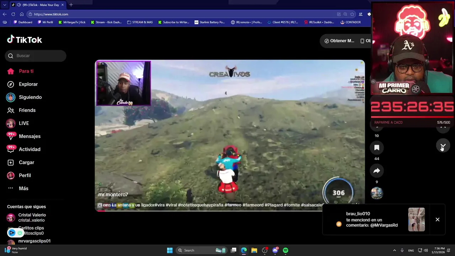Click the browser home icon

[22, 14]
